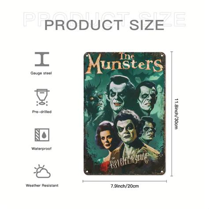
Task: Click the PRODUCT SIZE heading
Action: coord(104,25)
